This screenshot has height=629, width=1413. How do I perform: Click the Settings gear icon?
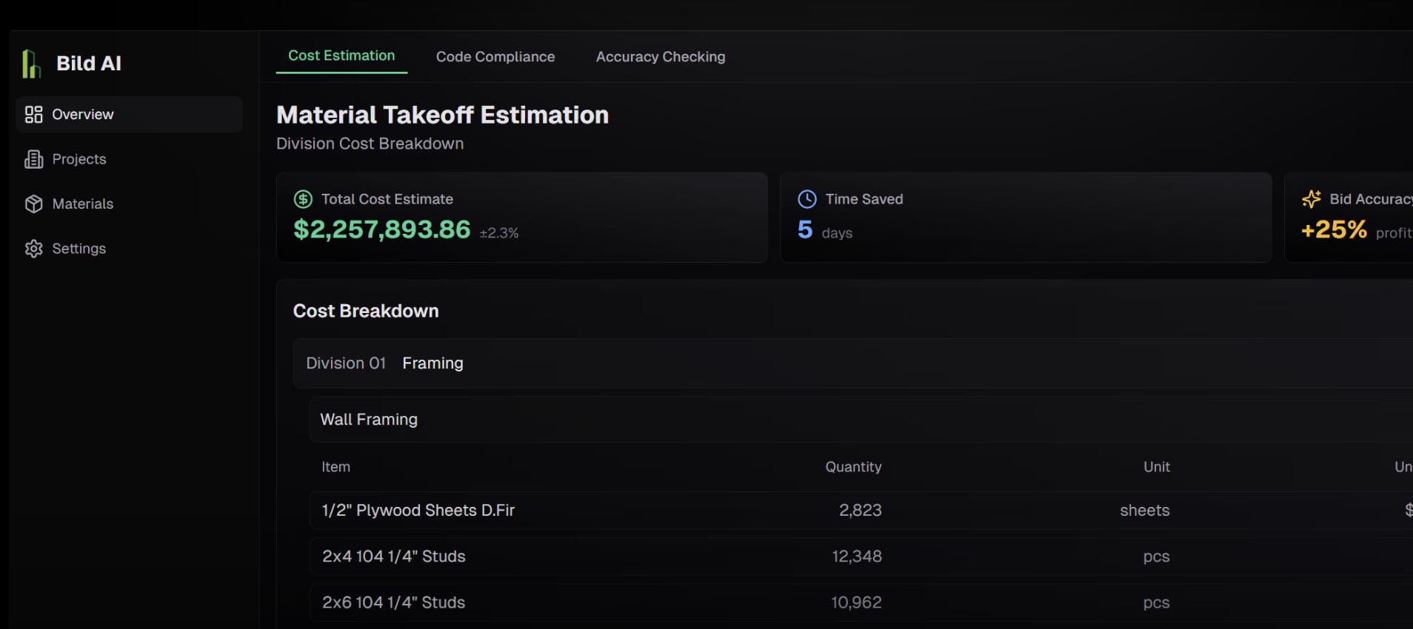pyautogui.click(x=33, y=249)
